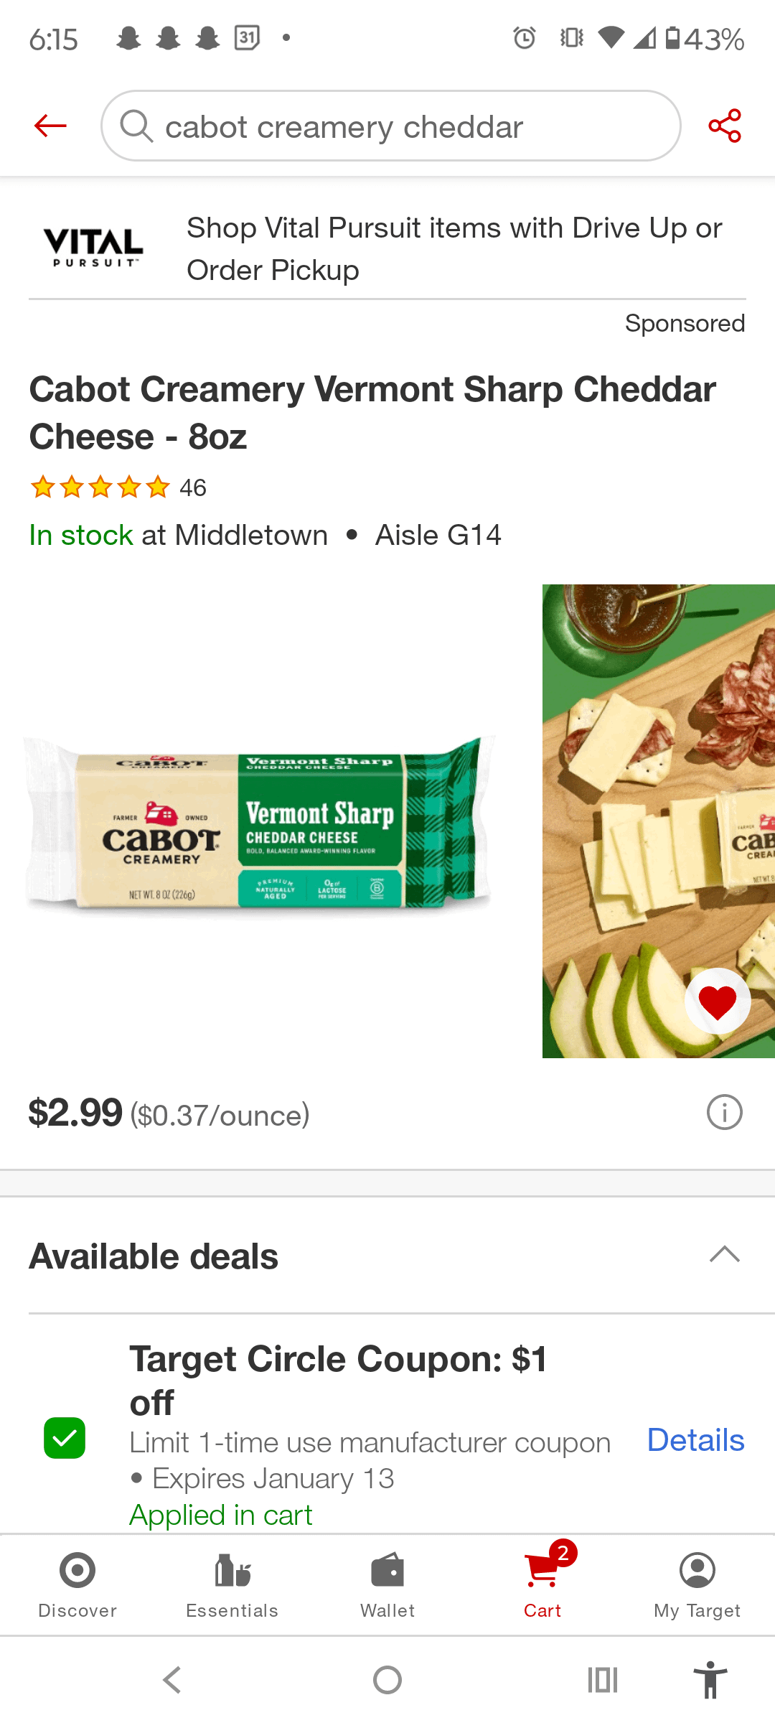Go to My Target profile

click(697, 1583)
